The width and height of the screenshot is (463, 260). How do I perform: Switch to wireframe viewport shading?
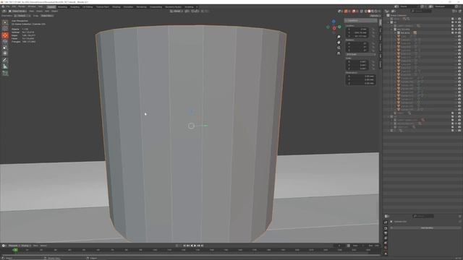pyautogui.click(x=365, y=12)
